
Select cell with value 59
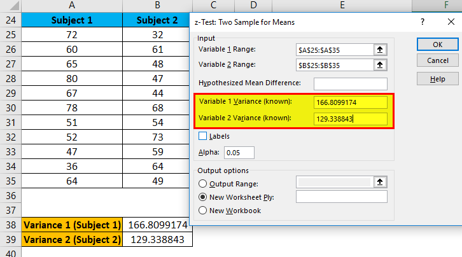click(x=156, y=151)
